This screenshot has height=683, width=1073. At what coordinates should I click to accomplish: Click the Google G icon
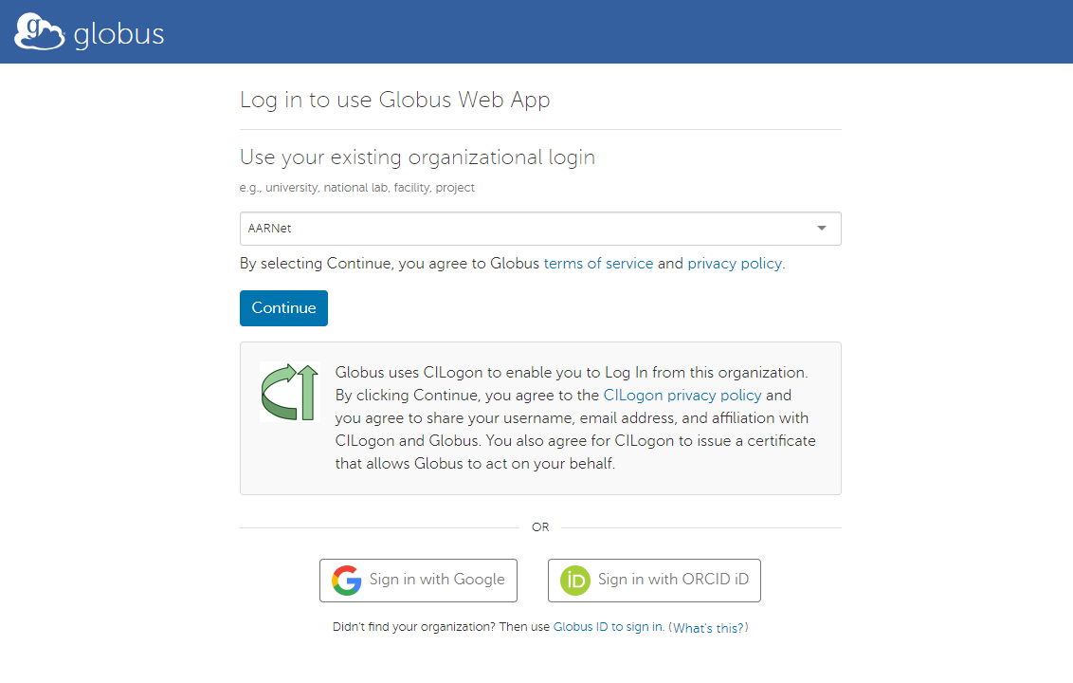[347, 581]
